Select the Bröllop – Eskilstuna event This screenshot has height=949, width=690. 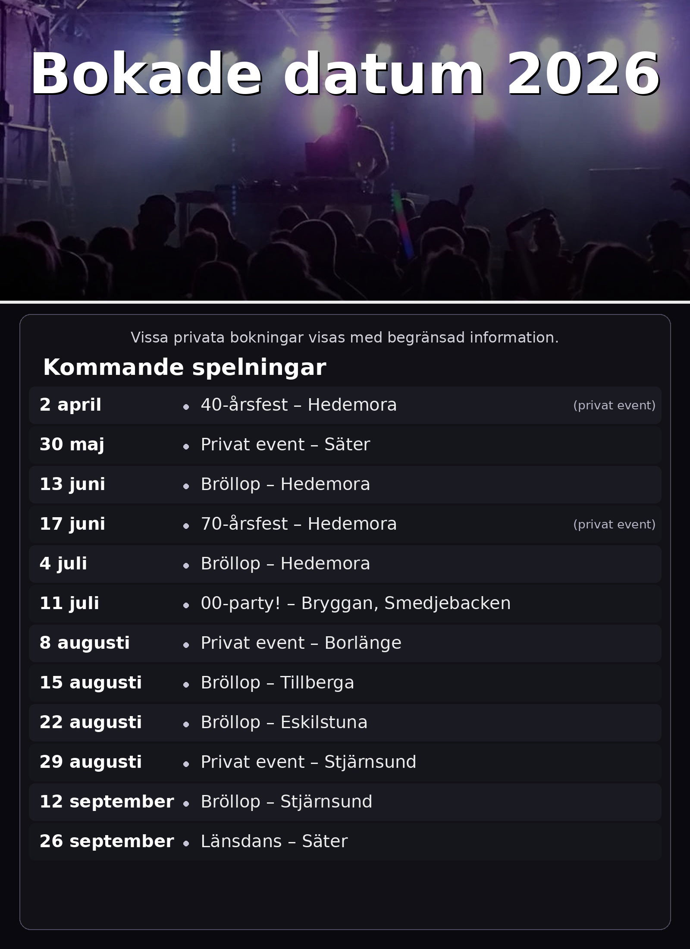[284, 723]
